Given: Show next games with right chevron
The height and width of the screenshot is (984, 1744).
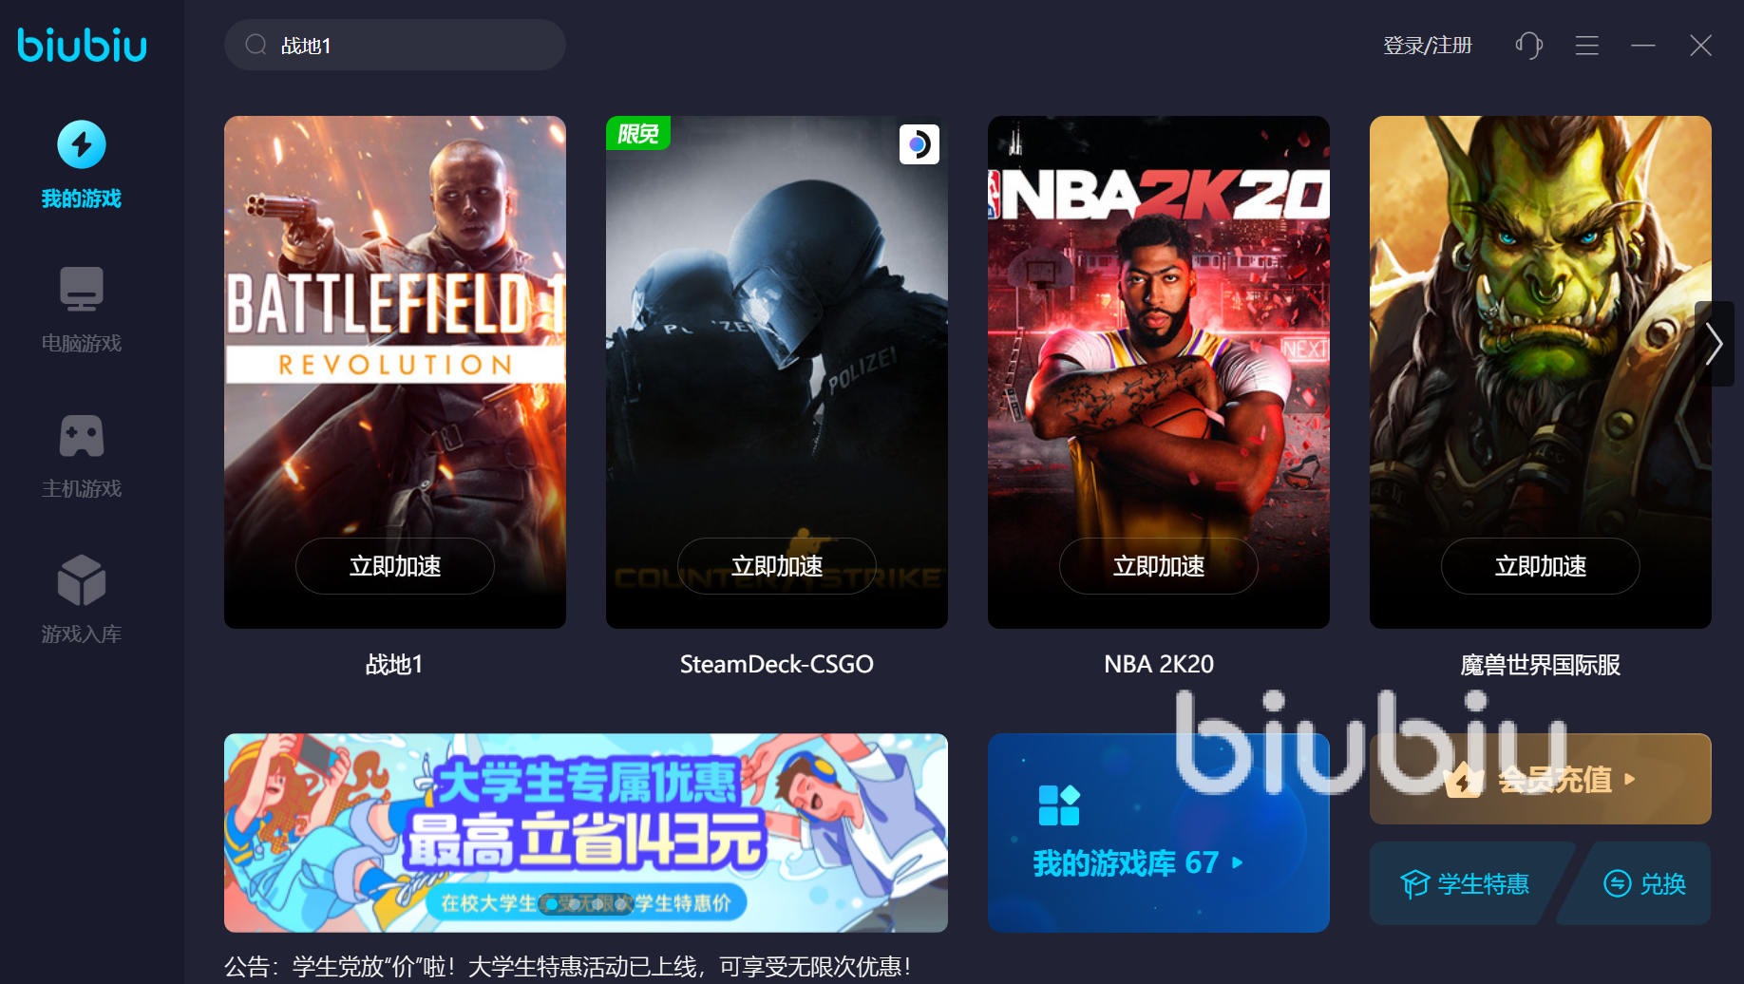Looking at the screenshot, I should coord(1715,344).
